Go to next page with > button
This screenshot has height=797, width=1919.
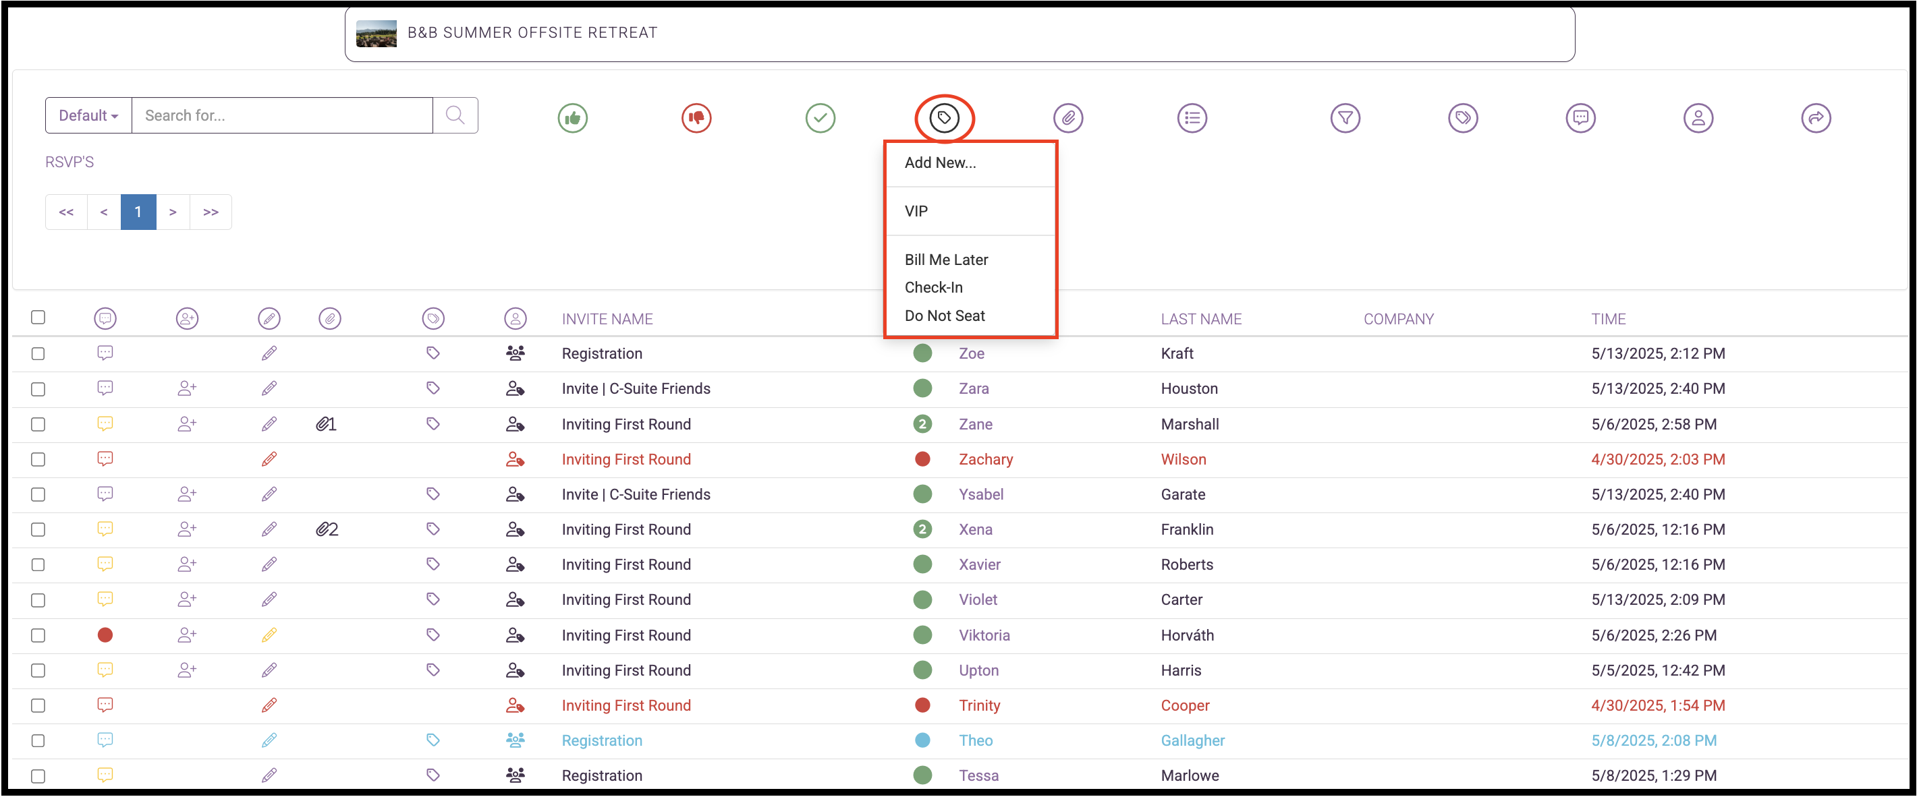point(173,212)
